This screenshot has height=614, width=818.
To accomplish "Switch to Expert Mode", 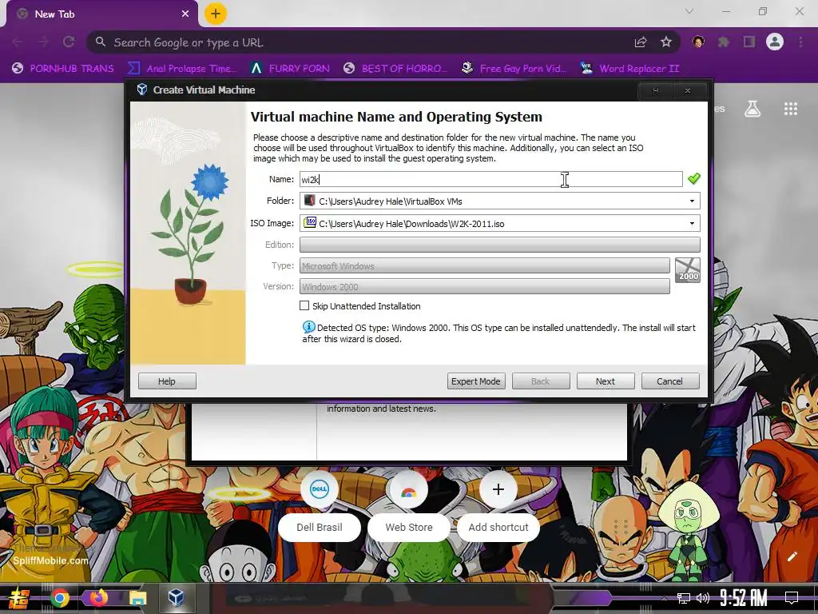I will 476,381.
